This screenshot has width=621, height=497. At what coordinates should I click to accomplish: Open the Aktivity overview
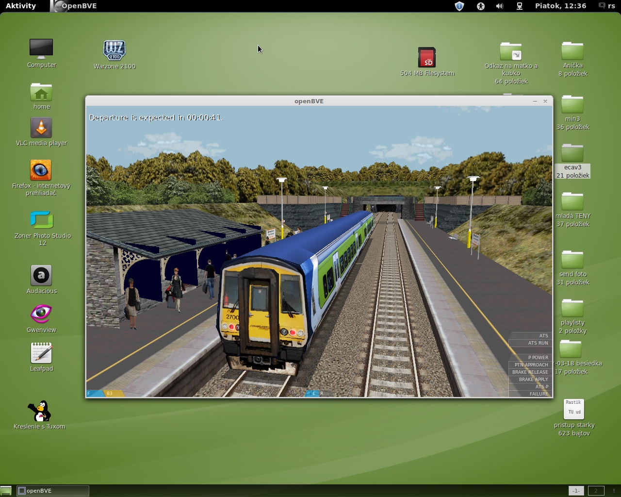[x=21, y=6]
